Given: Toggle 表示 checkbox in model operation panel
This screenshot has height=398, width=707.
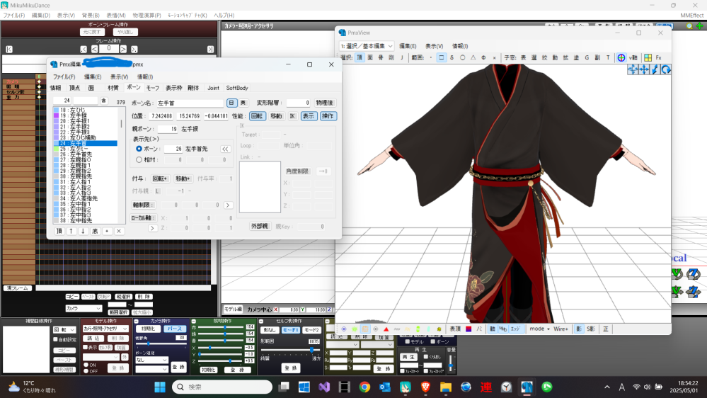Looking at the screenshot, I should 85,348.
